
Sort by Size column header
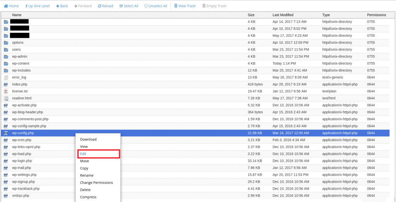[251, 15]
